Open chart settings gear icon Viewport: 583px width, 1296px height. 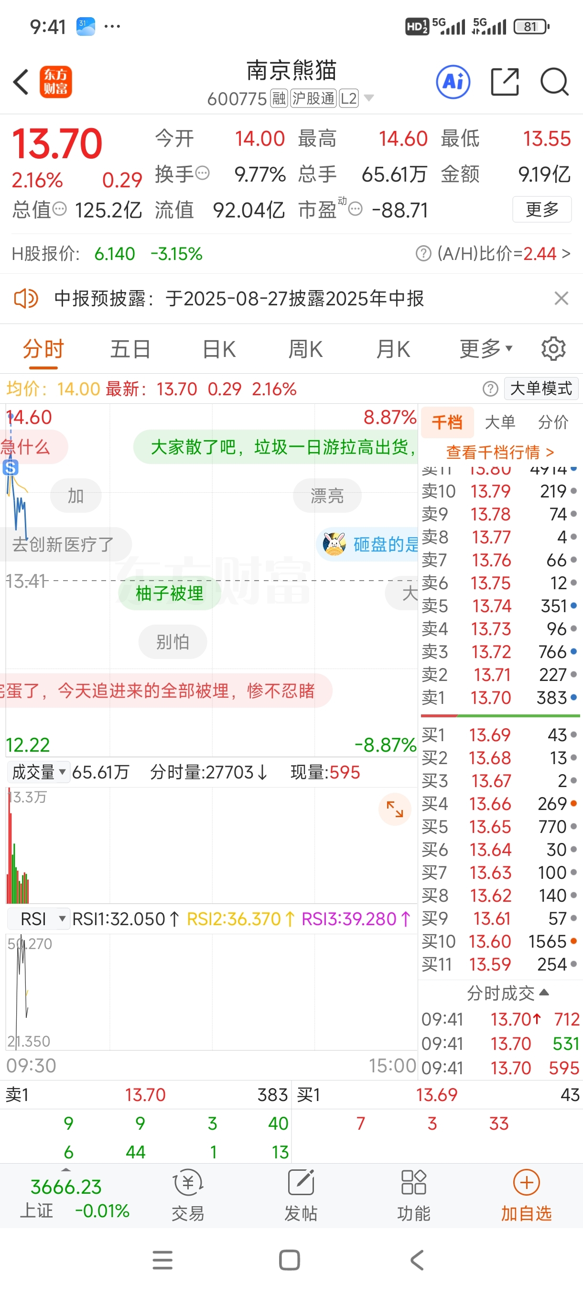tap(553, 349)
